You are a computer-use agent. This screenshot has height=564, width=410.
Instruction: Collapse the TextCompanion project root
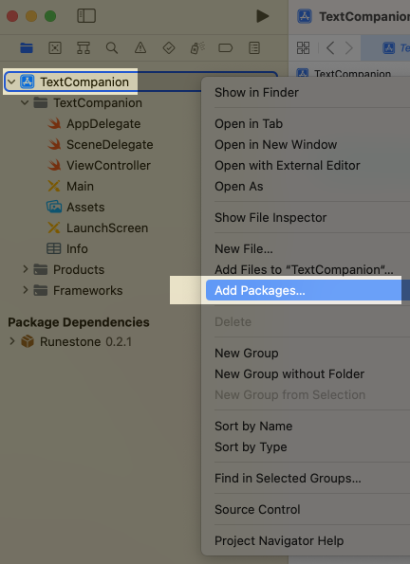11,82
